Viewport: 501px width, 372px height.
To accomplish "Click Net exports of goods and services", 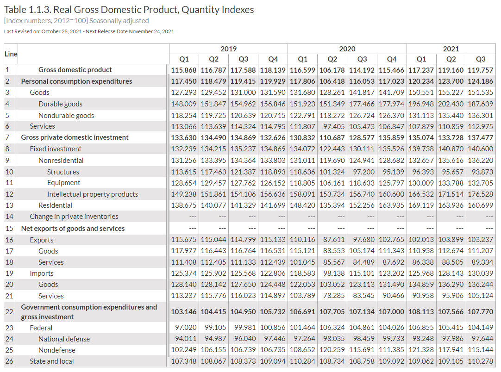I will click(x=73, y=229).
